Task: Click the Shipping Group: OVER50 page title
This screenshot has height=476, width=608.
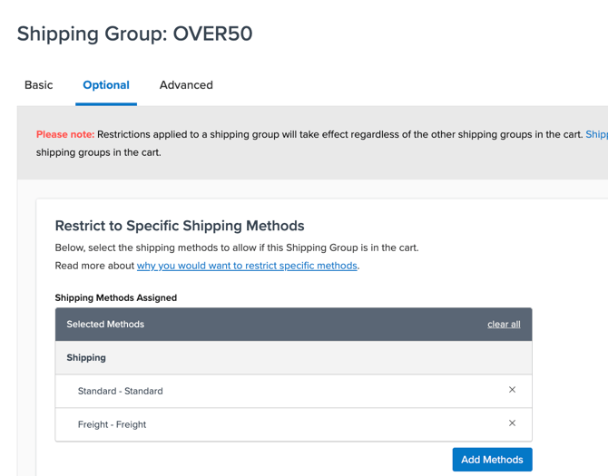Action: [134, 34]
